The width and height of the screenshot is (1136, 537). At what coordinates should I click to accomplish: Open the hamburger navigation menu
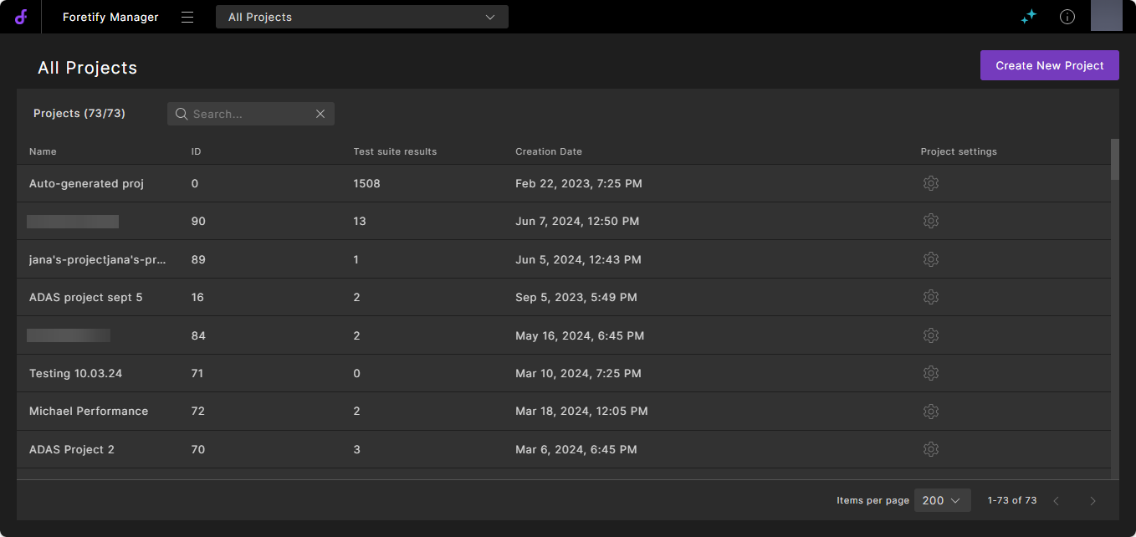[187, 17]
